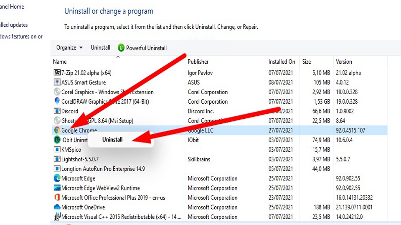Select the Discord program name
Viewport: 401px width, 225px height.
tap(70, 111)
